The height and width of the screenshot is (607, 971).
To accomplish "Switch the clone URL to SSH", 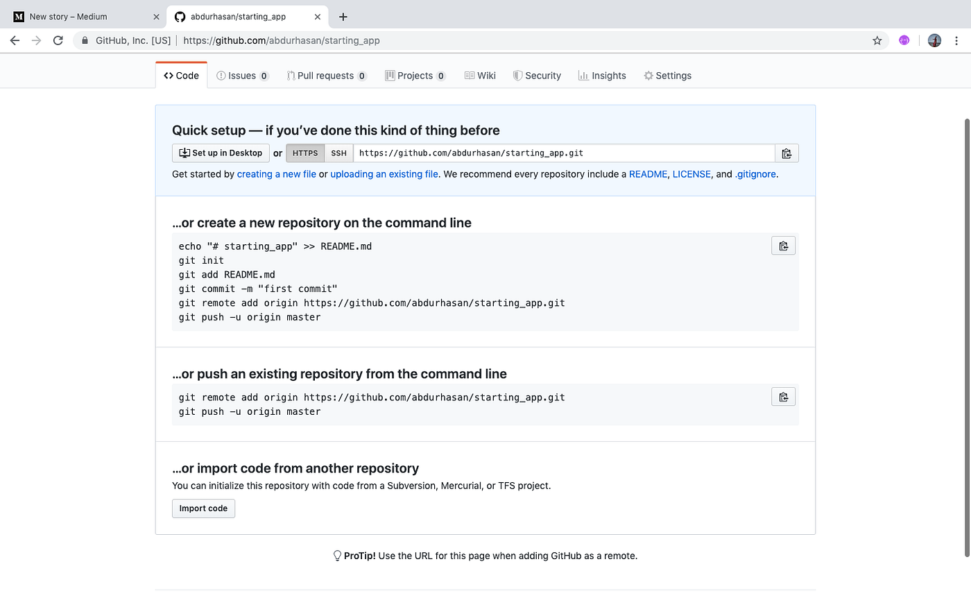I will pos(338,153).
